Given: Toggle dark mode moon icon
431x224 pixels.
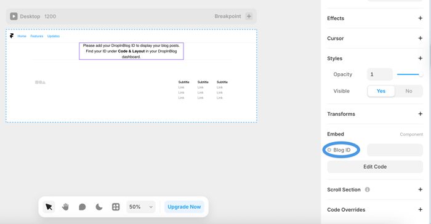Looking at the screenshot, I should [99, 207].
